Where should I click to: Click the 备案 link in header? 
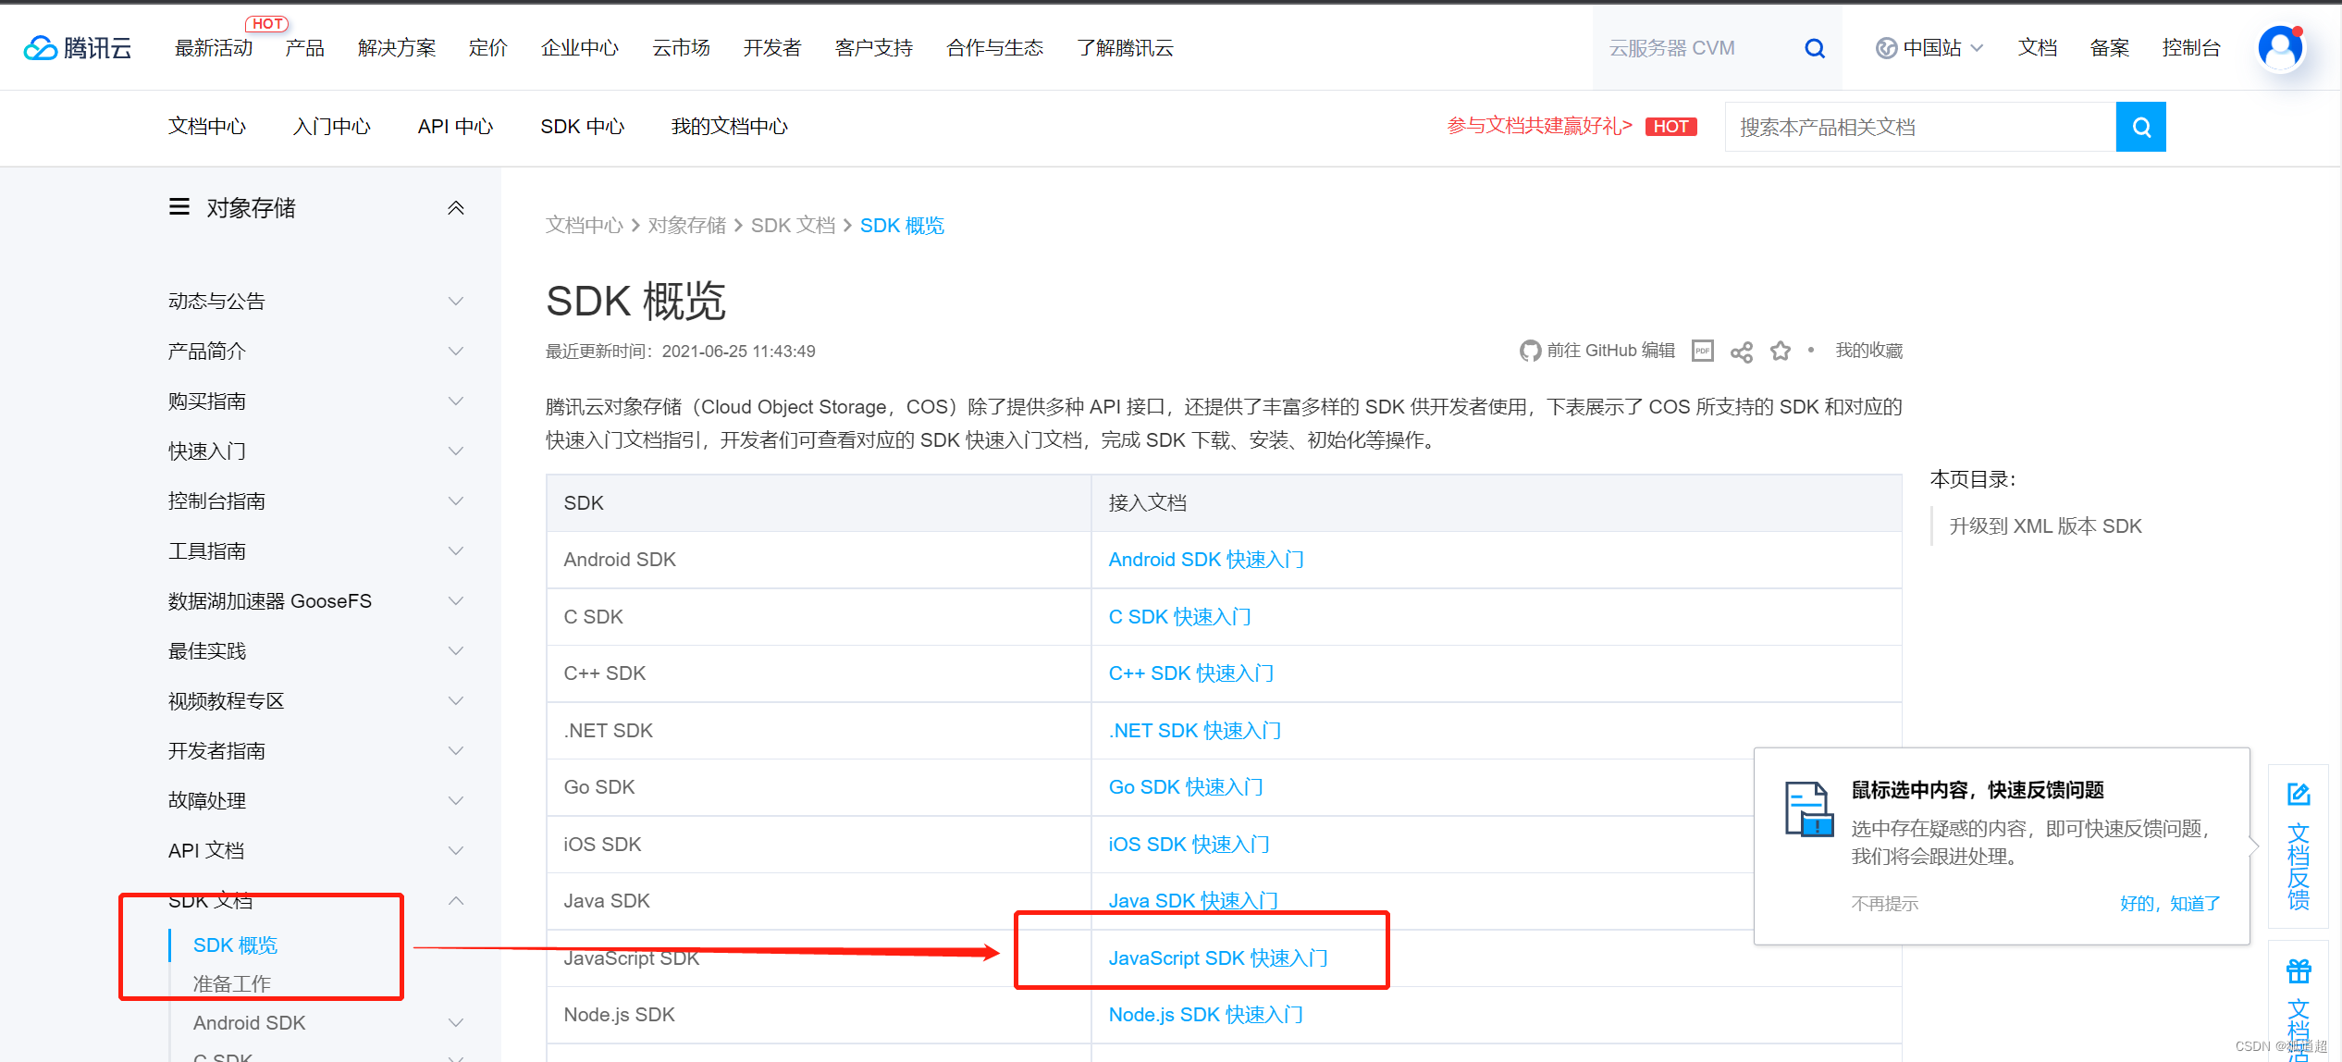[x=2110, y=48]
